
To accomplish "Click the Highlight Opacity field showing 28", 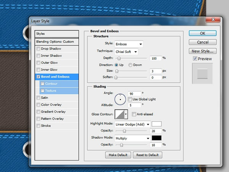I will click(x=156, y=131).
